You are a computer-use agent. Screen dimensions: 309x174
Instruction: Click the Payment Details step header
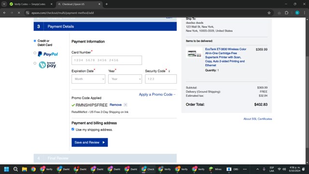click(105, 27)
